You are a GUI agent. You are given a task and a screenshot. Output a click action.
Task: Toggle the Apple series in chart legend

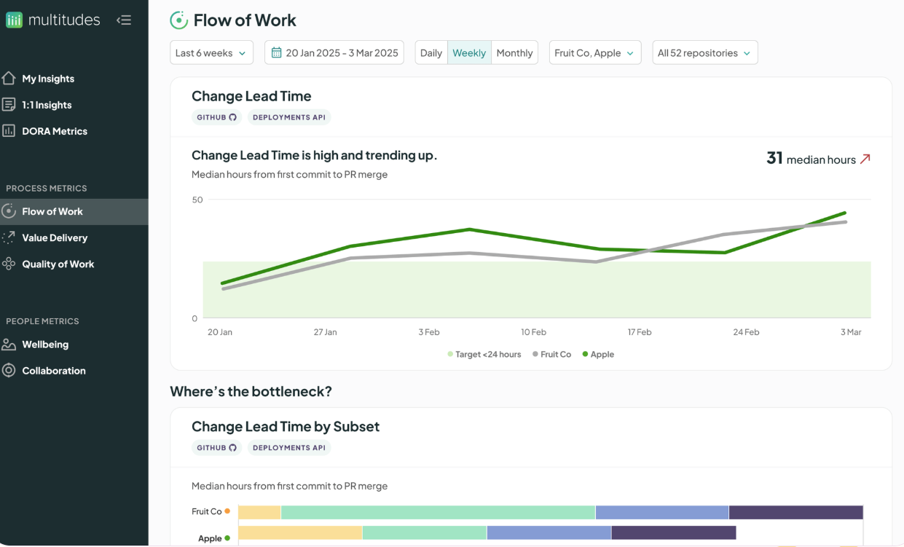click(598, 354)
